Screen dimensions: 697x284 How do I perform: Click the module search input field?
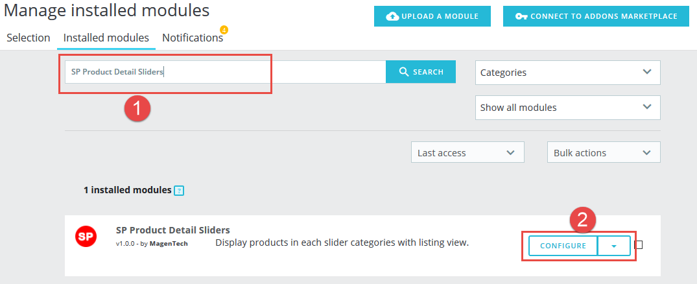point(226,72)
